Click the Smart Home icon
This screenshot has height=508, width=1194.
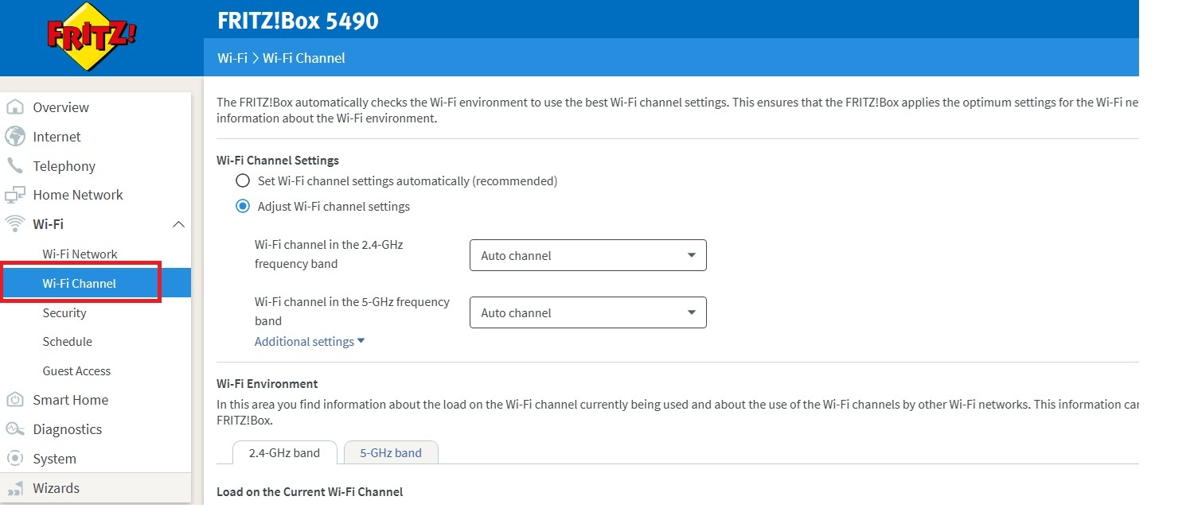click(15, 400)
